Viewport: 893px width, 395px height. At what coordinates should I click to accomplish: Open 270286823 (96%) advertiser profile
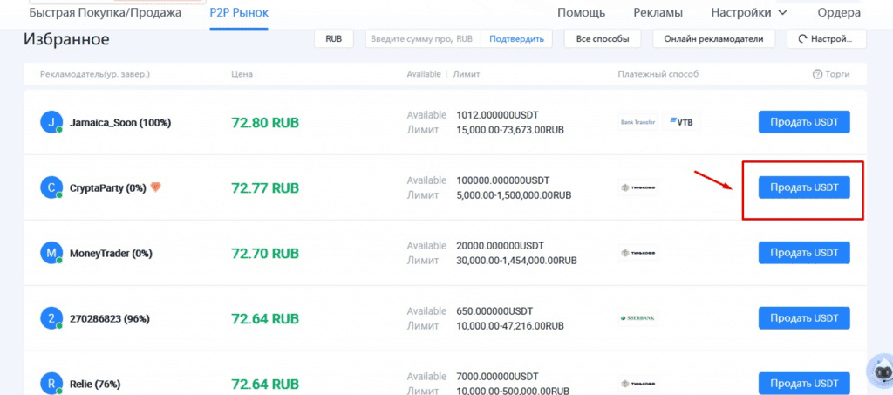pos(109,319)
